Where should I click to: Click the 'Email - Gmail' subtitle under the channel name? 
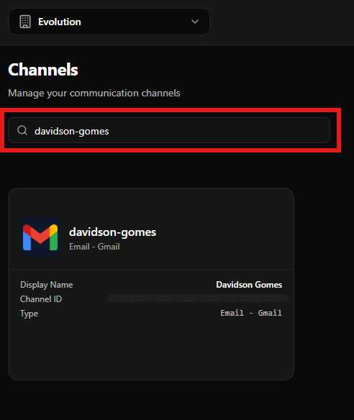[94, 247]
